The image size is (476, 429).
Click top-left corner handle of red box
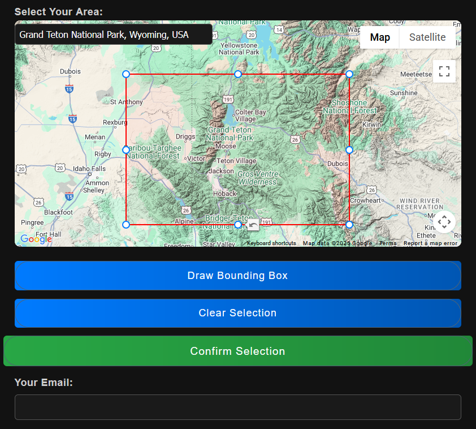coord(126,74)
